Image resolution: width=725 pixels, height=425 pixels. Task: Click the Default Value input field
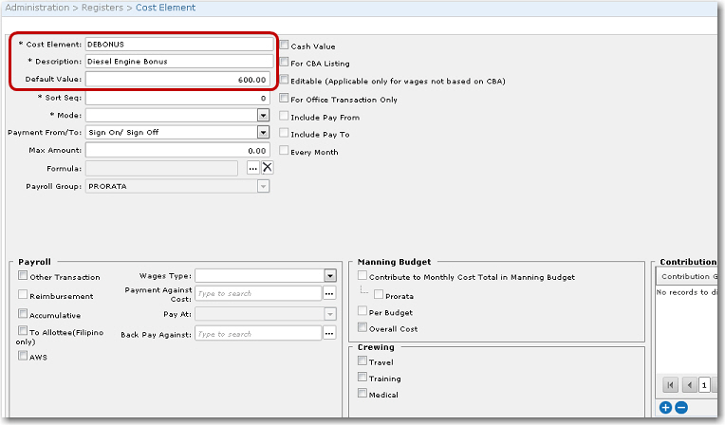[x=177, y=80]
